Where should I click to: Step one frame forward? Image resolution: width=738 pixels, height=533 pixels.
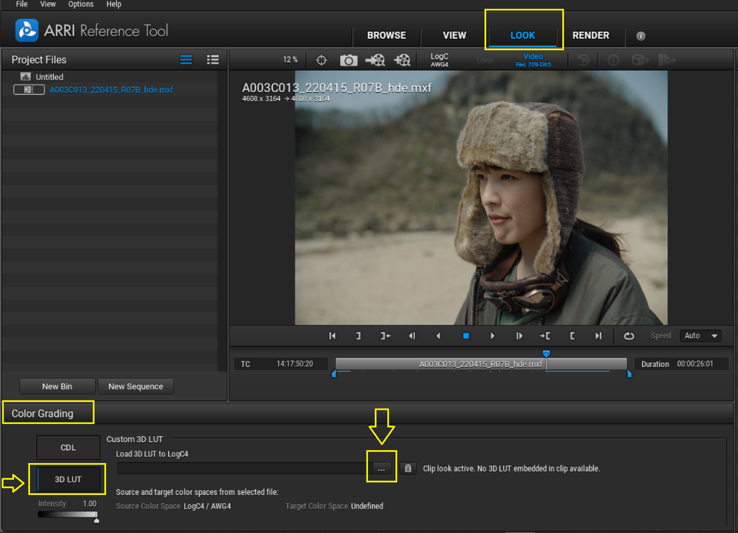tap(519, 336)
